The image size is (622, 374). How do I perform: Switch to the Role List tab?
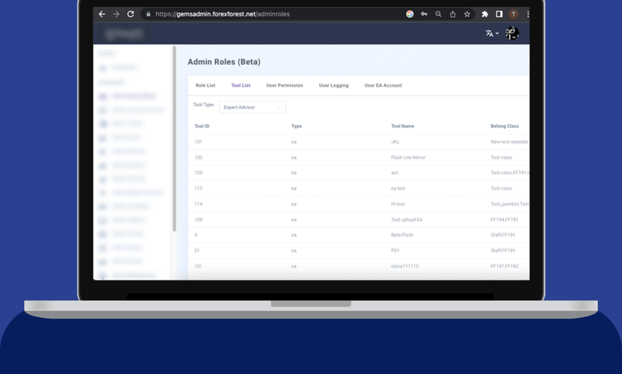(205, 85)
